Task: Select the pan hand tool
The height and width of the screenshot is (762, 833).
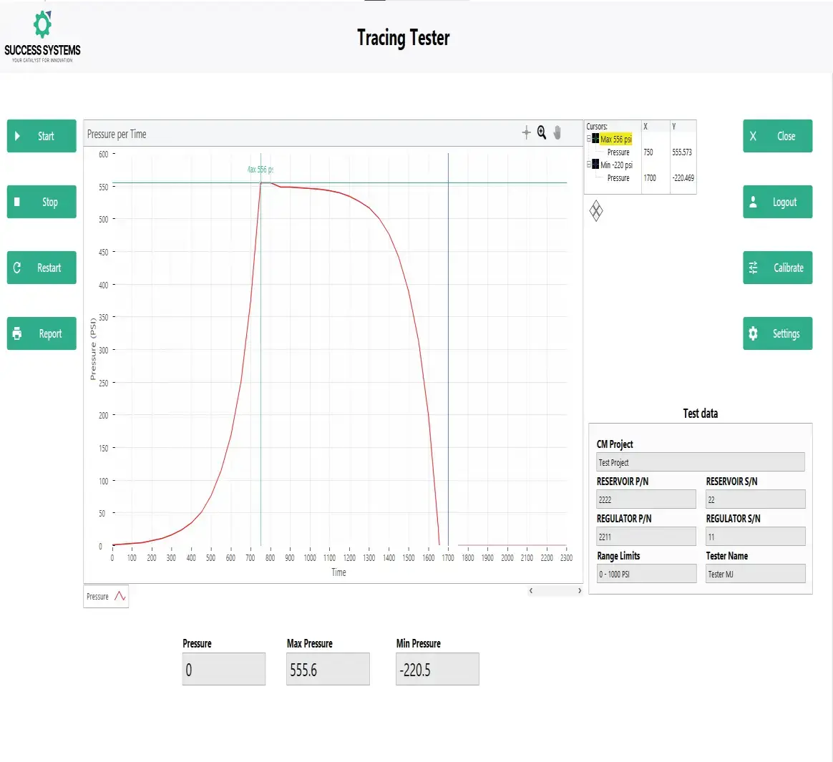Action: (557, 132)
